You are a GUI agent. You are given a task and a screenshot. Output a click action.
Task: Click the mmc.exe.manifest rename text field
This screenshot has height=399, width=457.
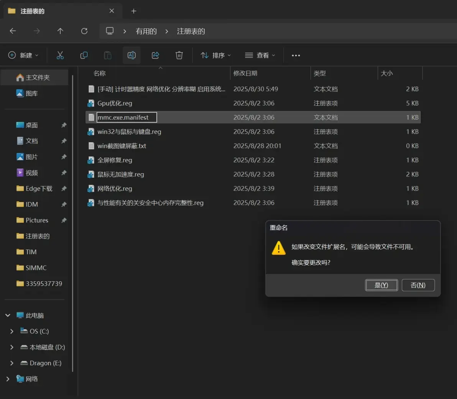(127, 117)
